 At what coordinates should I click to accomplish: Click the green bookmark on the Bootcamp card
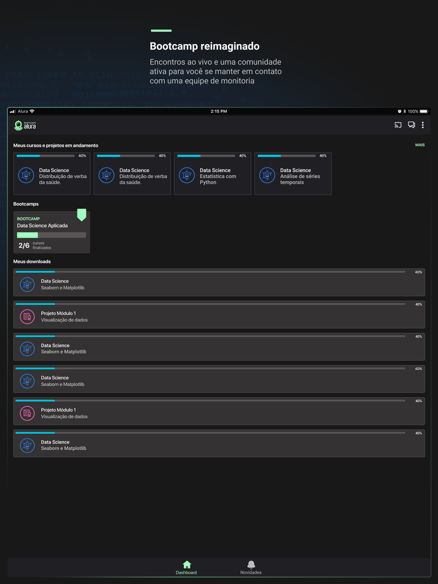click(x=81, y=215)
